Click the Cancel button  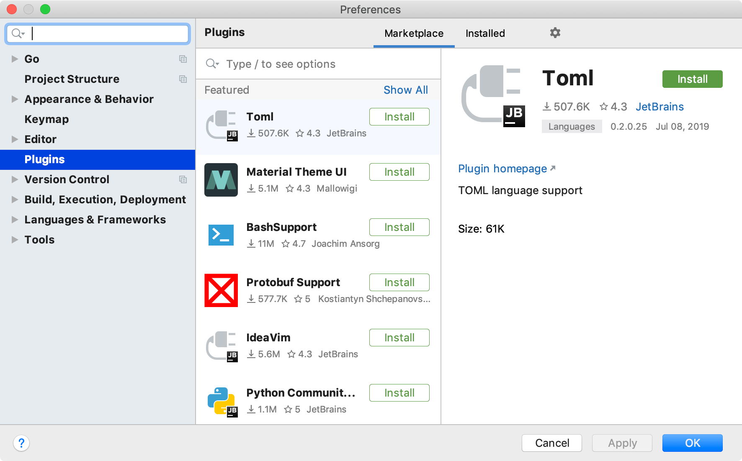(x=551, y=443)
